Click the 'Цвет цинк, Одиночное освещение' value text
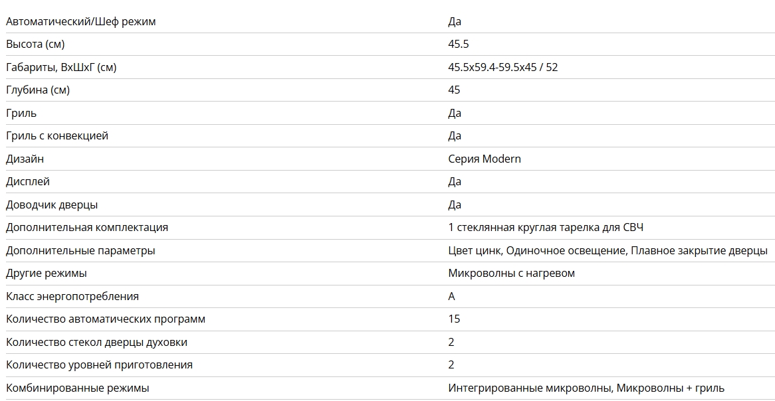Image resolution: width=775 pixels, height=401 pixels. click(537, 250)
